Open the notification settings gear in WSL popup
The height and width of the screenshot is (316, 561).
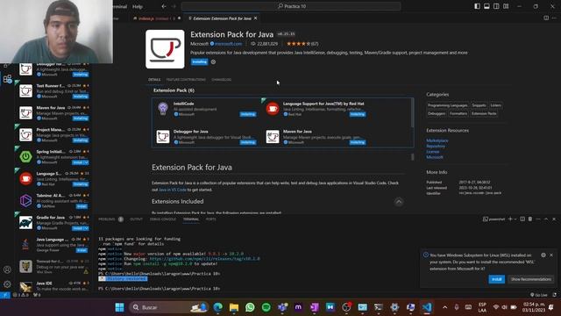pyautogui.click(x=543, y=255)
